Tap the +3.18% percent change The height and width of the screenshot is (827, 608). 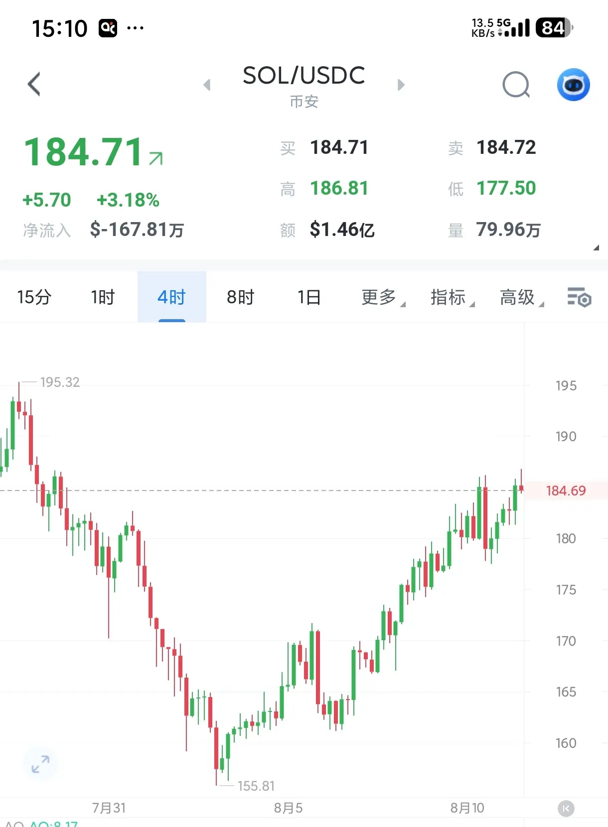pyautogui.click(x=128, y=200)
